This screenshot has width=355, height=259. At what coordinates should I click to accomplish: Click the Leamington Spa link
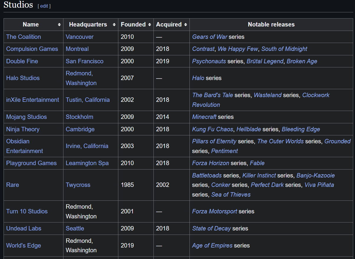pos(87,163)
